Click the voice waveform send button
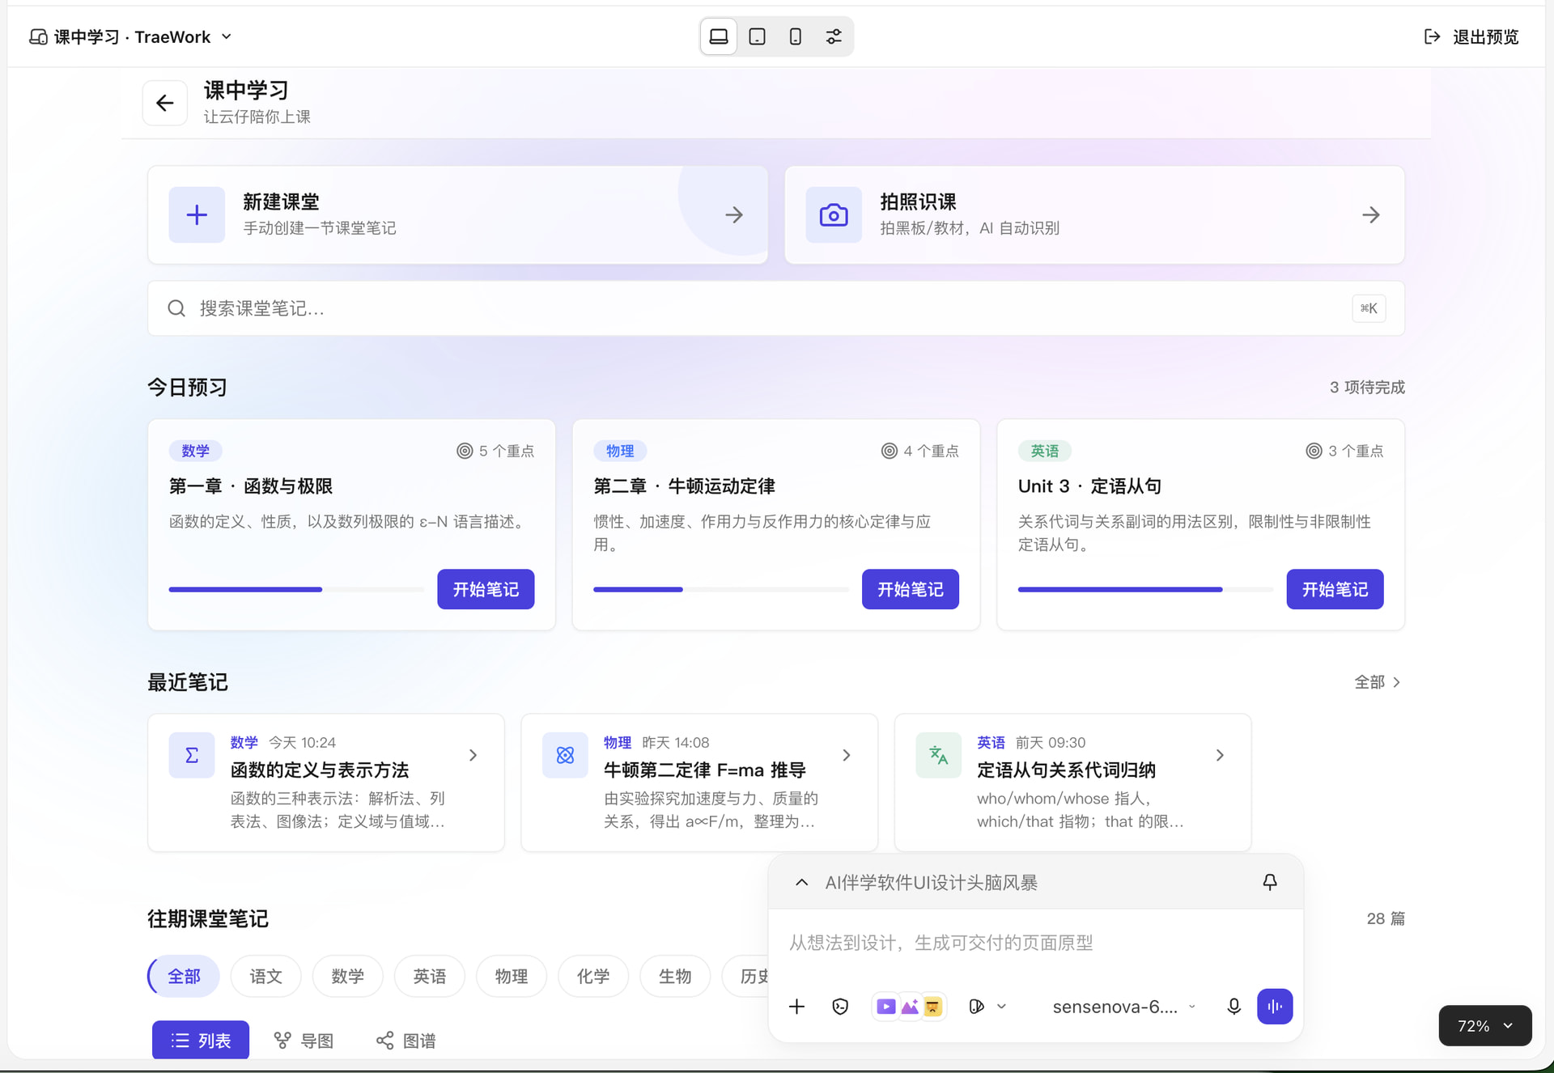Viewport: 1554px width, 1073px height. pos(1275,1006)
